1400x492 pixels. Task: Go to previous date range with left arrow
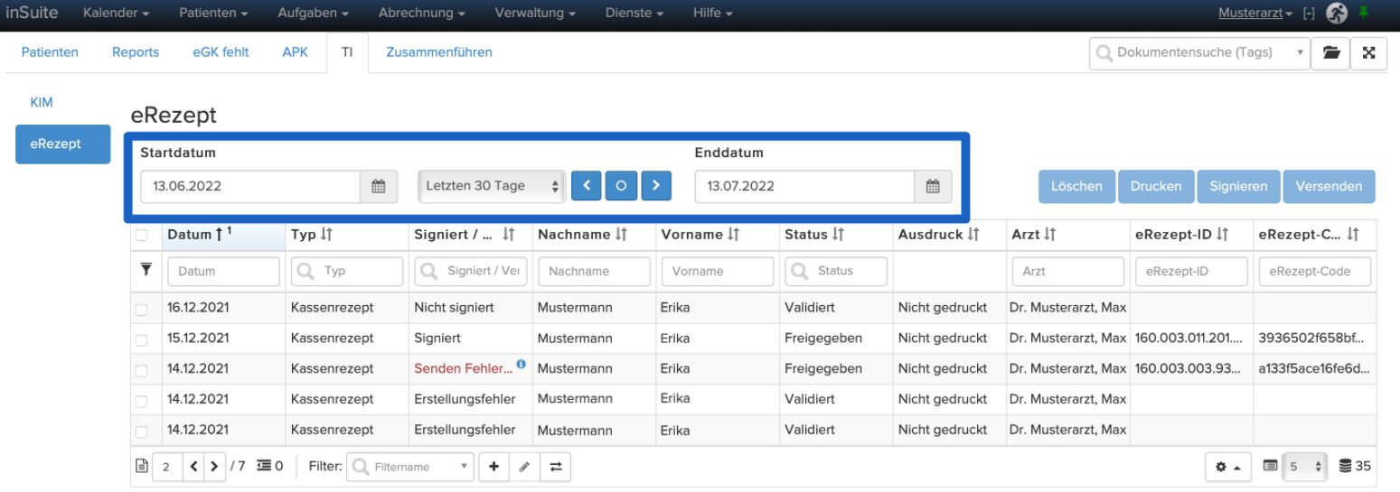586,185
